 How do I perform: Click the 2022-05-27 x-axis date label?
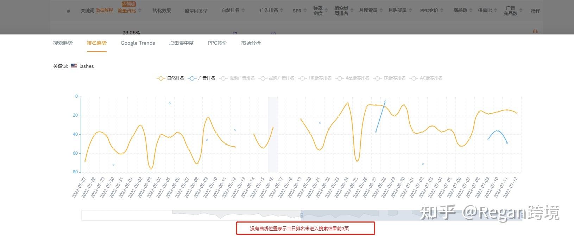pyautogui.click(x=80, y=188)
